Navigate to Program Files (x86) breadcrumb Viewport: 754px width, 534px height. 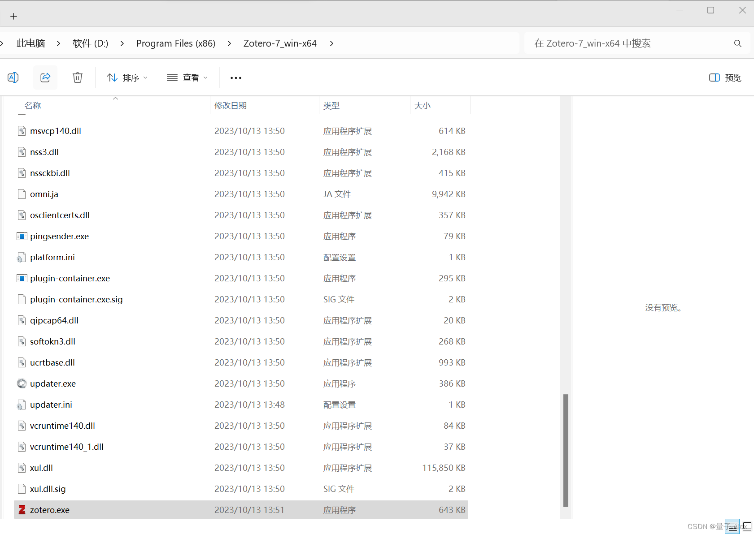pos(176,43)
